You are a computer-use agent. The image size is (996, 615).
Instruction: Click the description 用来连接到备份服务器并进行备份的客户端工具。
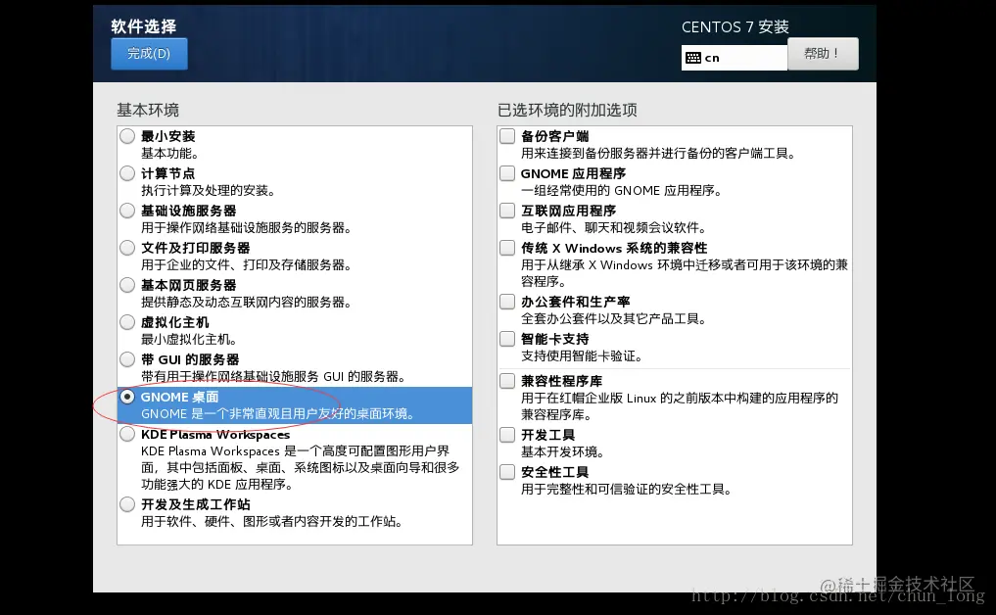(658, 153)
